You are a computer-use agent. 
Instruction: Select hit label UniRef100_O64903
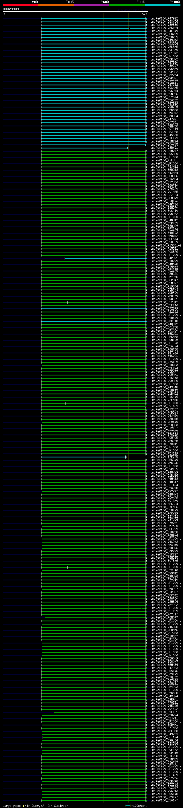tap(164, 687)
